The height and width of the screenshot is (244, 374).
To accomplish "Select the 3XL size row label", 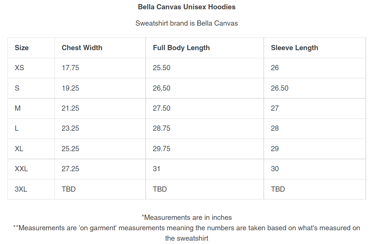I will [21, 189].
